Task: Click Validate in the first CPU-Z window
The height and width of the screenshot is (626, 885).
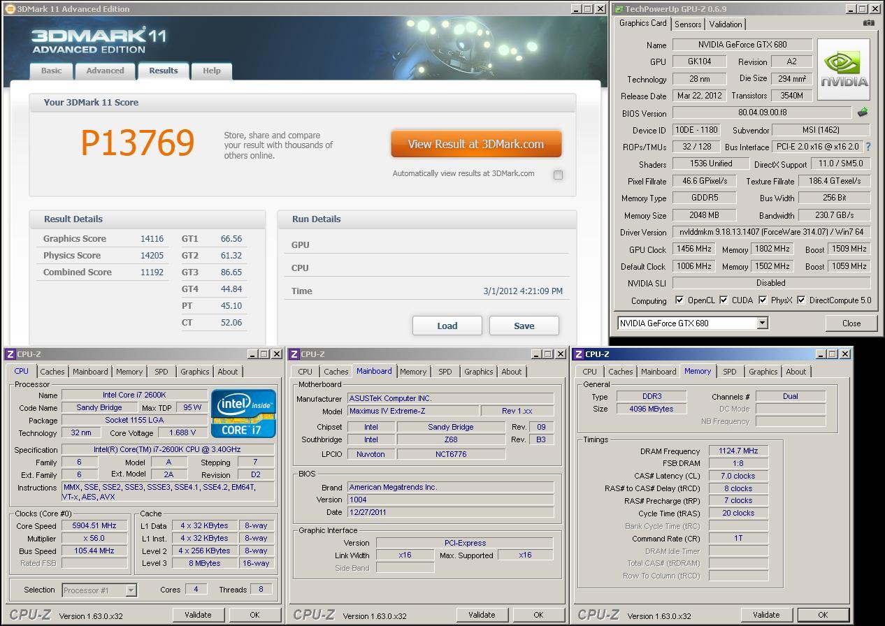Action: tap(198, 615)
